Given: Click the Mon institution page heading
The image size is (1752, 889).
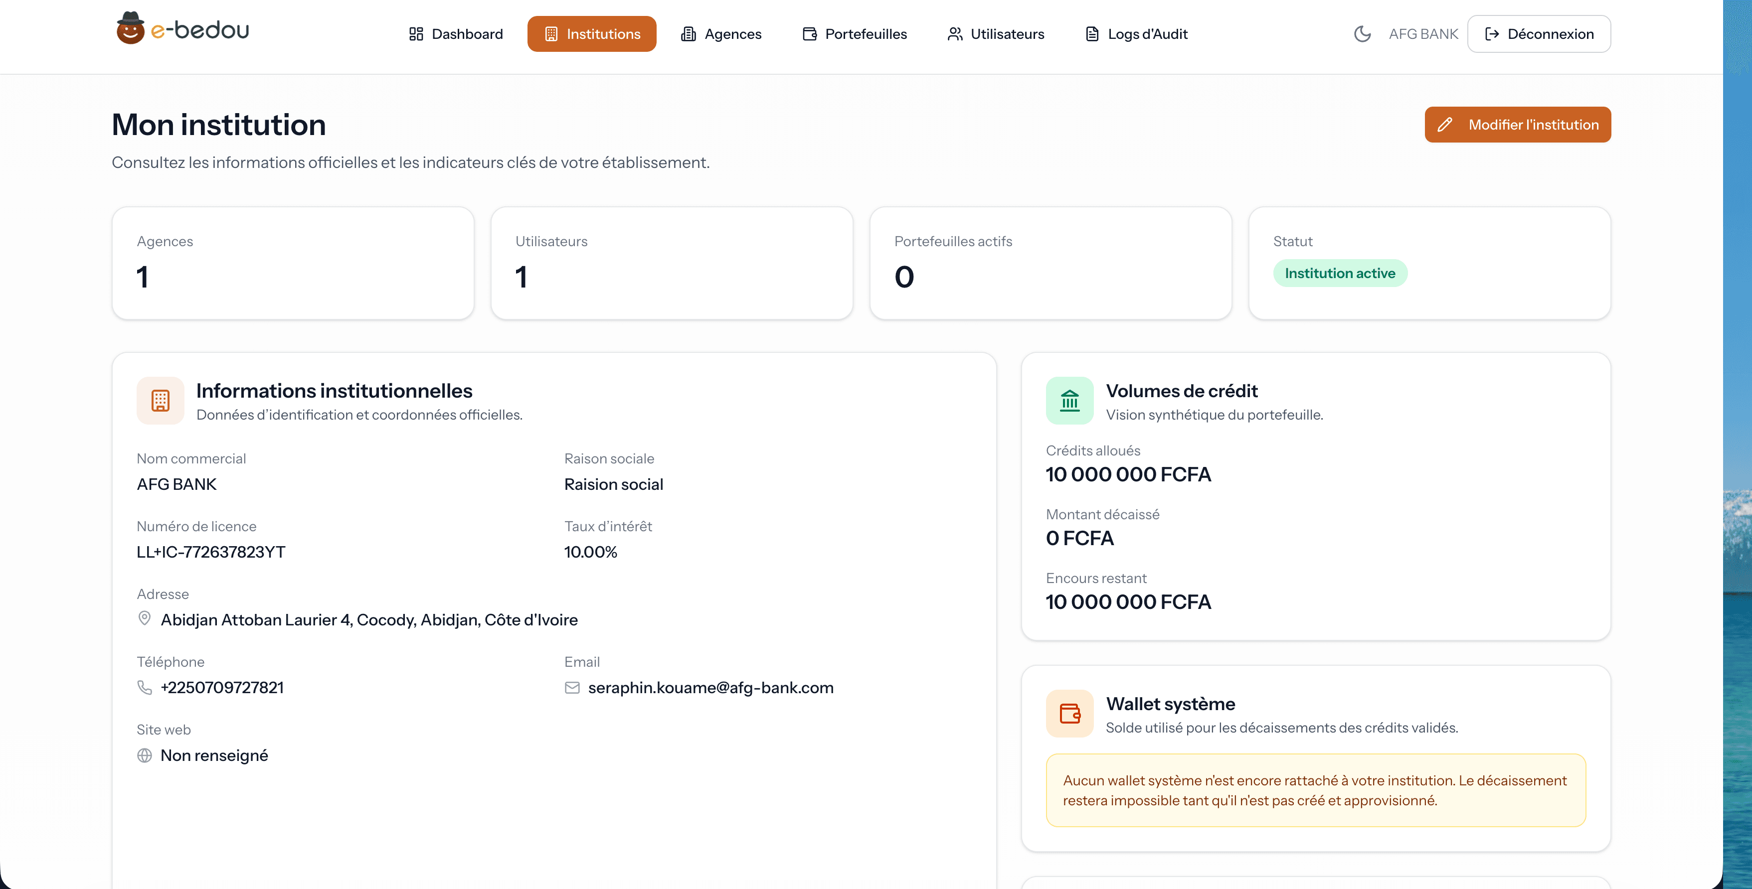Looking at the screenshot, I should click(x=219, y=125).
